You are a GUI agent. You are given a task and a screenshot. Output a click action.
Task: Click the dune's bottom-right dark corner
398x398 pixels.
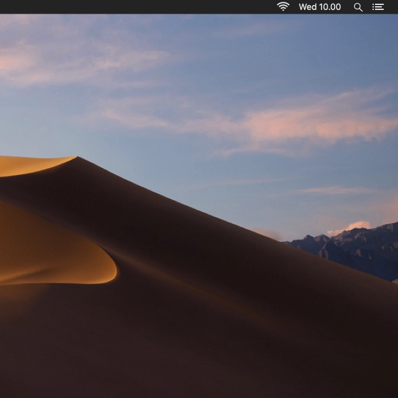pyautogui.click(x=373, y=373)
